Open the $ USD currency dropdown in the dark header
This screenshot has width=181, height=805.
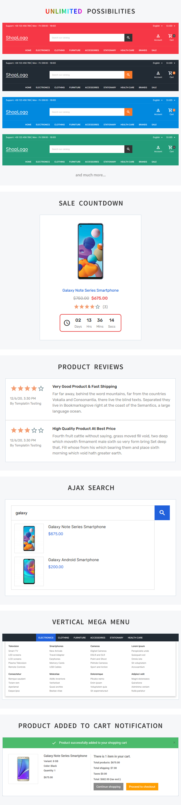[170, 63]
